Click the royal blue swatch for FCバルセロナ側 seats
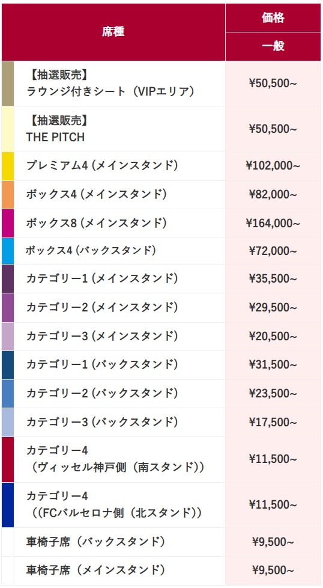The width and height of the screenshot is (323, 588). pos(8,505)
